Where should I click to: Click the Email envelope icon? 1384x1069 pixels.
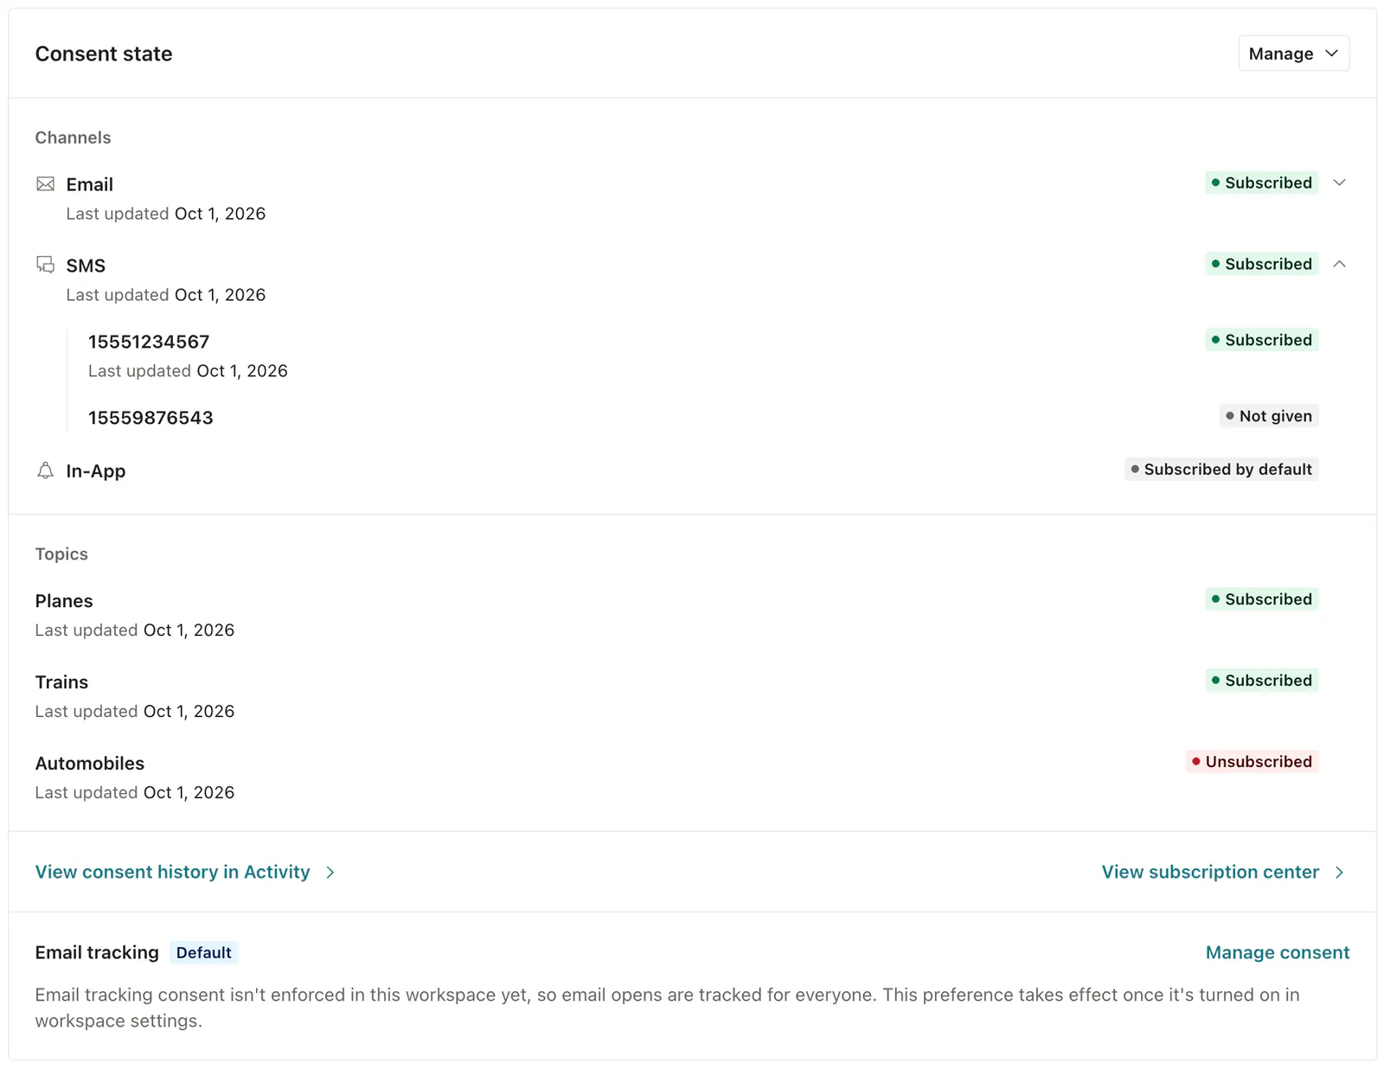(45, 184)
